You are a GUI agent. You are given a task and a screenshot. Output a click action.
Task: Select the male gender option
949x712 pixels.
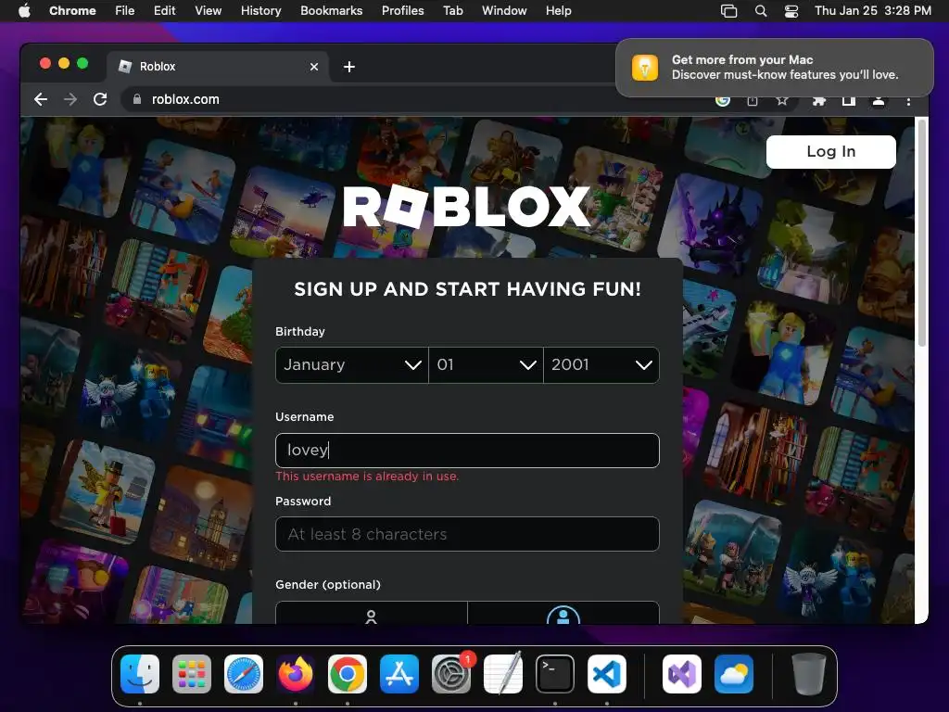click(563, 613)
